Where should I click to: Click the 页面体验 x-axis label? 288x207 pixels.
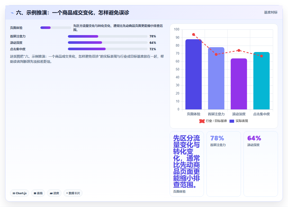tap(193, 114)
